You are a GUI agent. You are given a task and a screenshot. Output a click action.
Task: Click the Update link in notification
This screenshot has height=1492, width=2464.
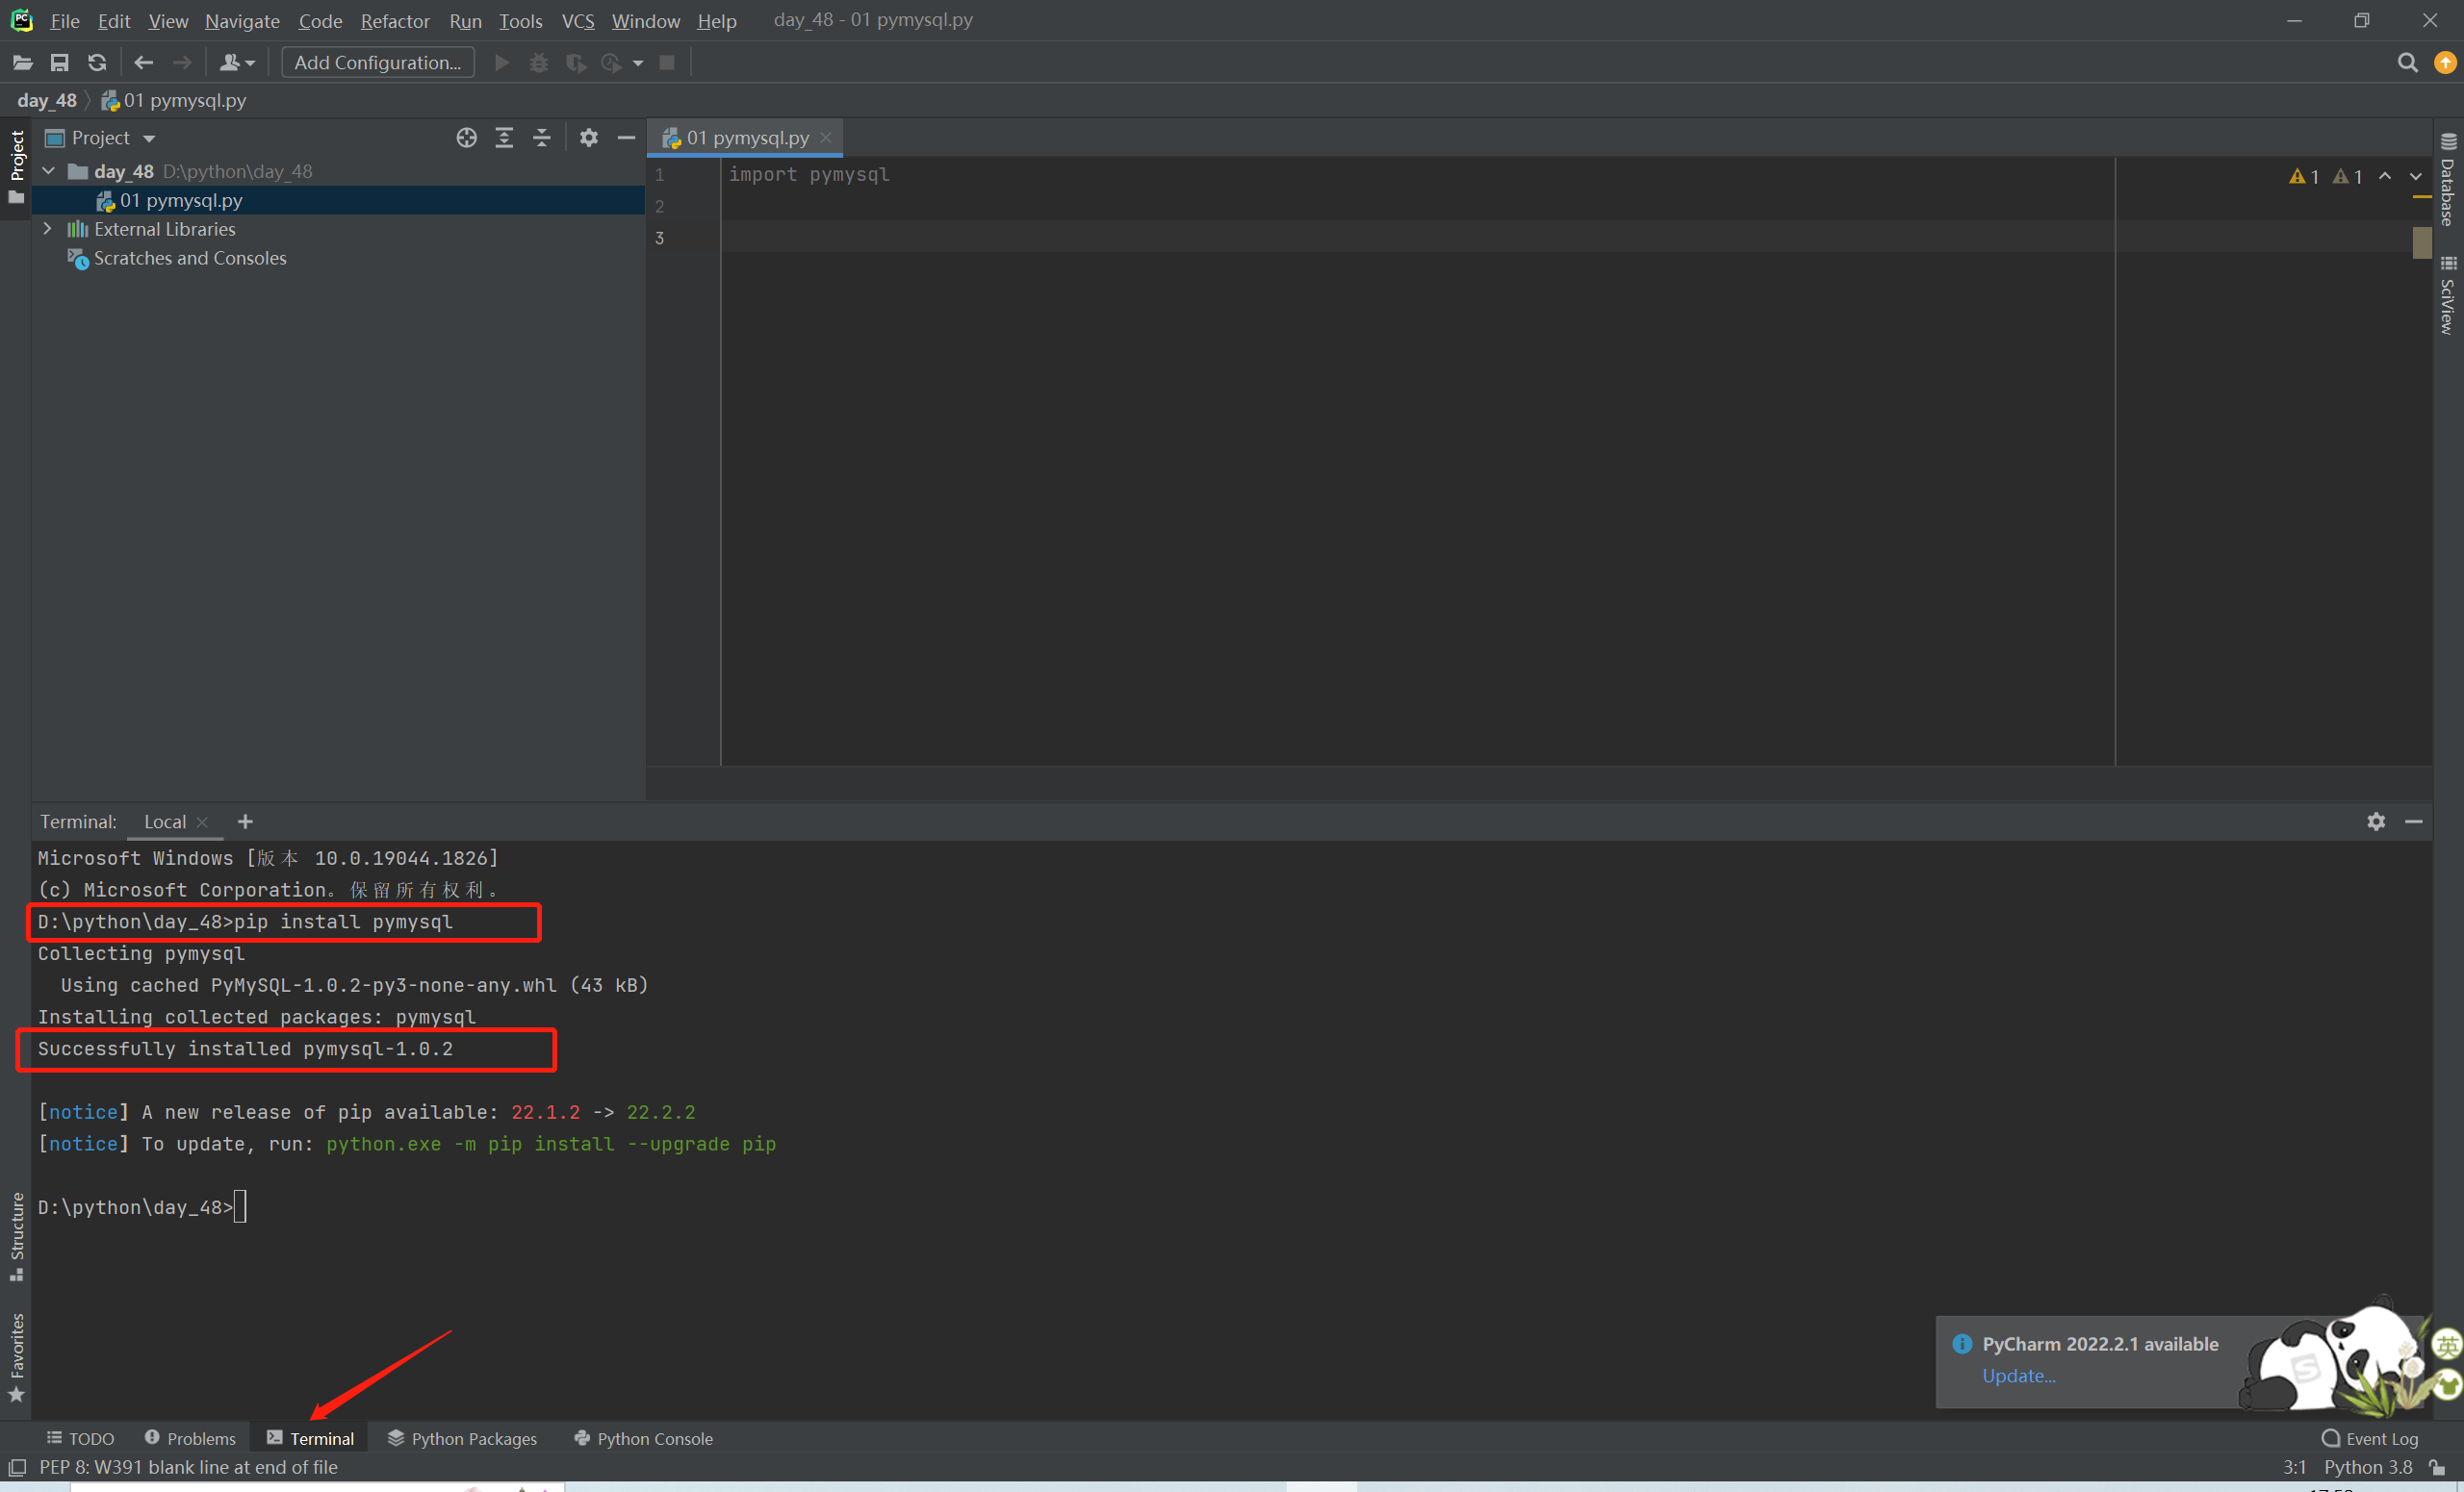[2018, 1376]
